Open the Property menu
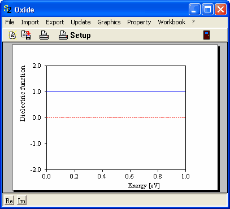The width and height of the screenshot is (230, 209). coord(139,22)
